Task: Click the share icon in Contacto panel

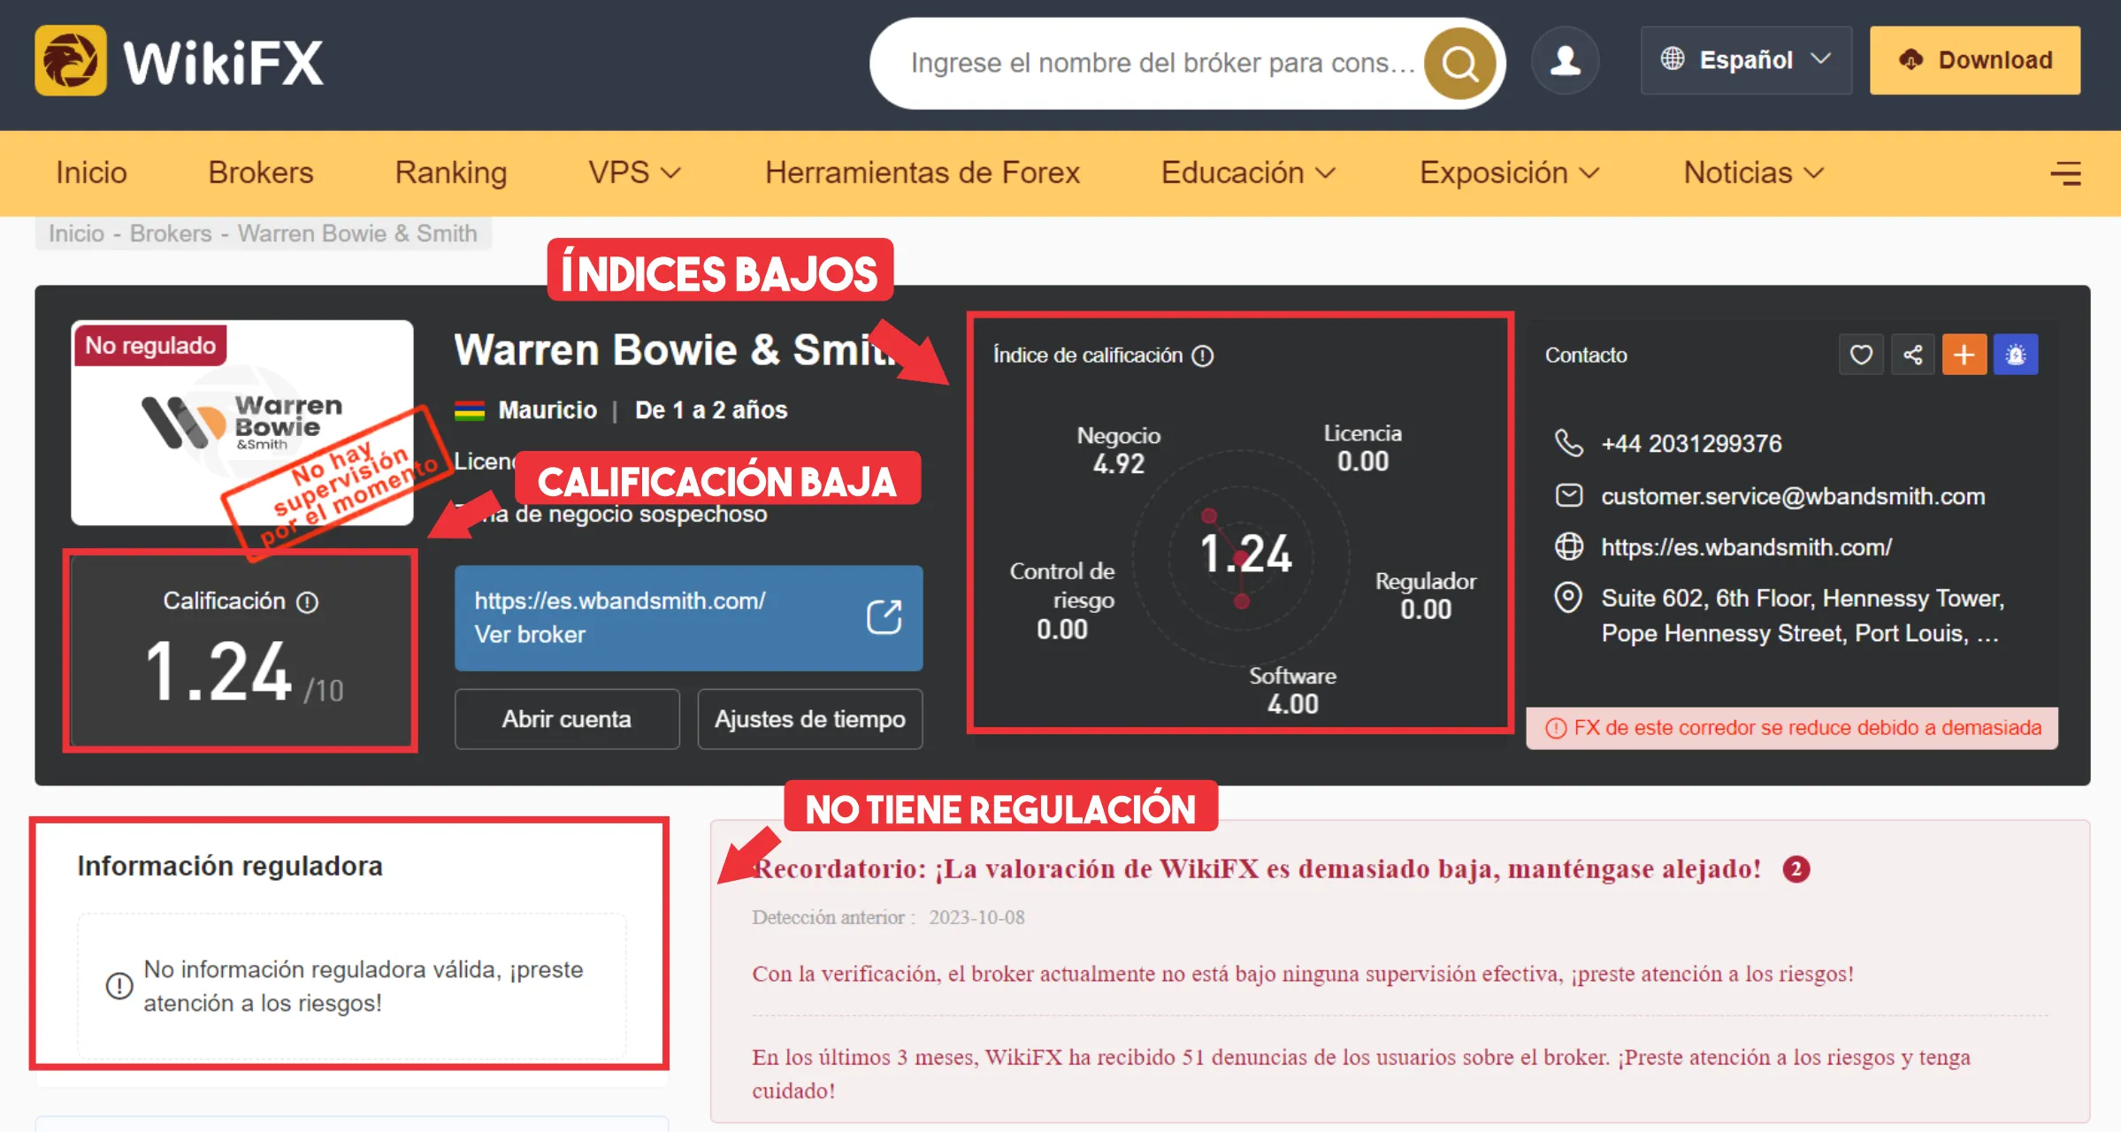Action: 1912,355
